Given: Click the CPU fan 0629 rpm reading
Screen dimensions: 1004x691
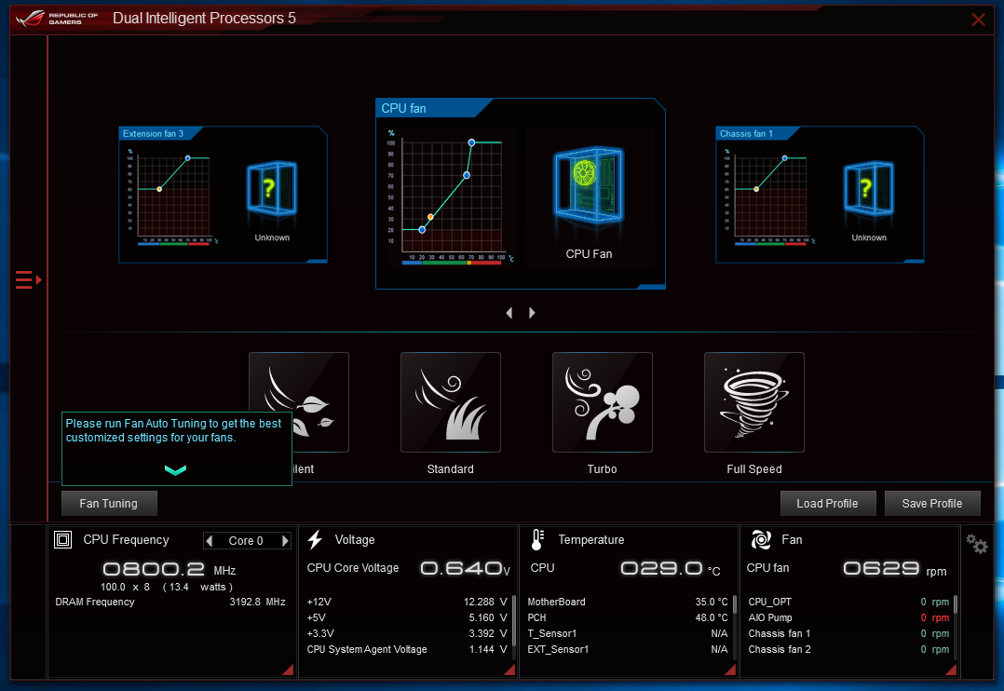Looking at the screenshot, I should click(x=894, y=569).
